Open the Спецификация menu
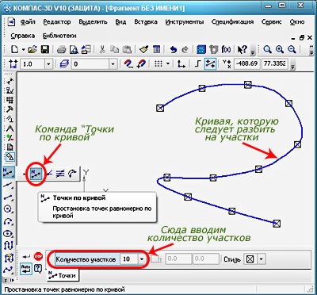 tap(232, 22)
